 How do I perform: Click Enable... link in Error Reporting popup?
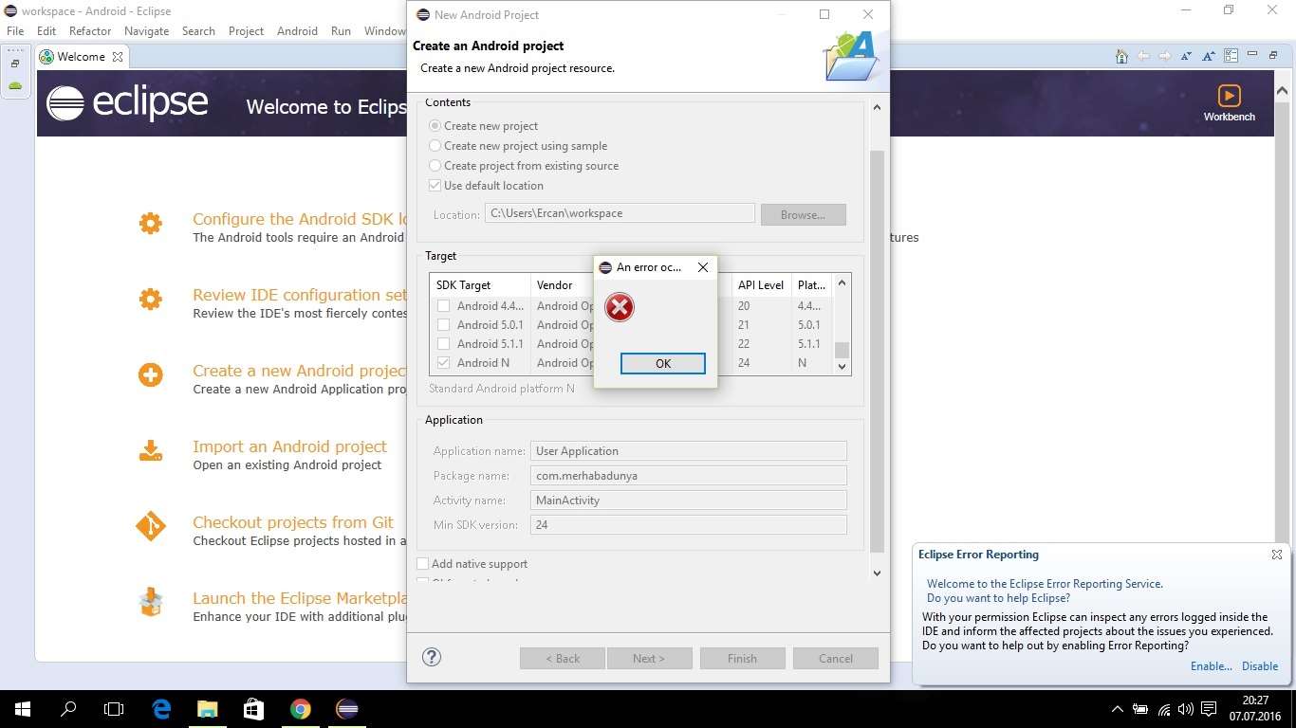point(1212,666)
